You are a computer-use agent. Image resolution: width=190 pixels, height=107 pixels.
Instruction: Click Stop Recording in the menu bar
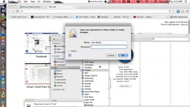click(x=95, y=1)
